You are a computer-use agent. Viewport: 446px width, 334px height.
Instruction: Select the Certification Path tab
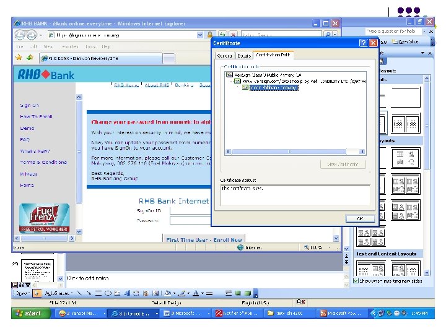pos(273,55)
